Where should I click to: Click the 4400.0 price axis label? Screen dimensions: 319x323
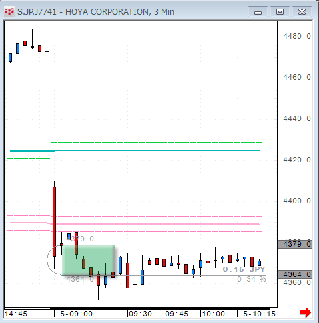297,201
